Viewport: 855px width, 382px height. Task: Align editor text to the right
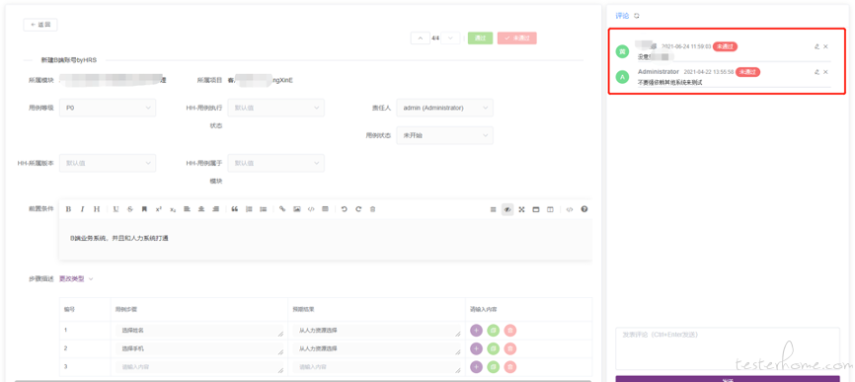click(215, 209)
